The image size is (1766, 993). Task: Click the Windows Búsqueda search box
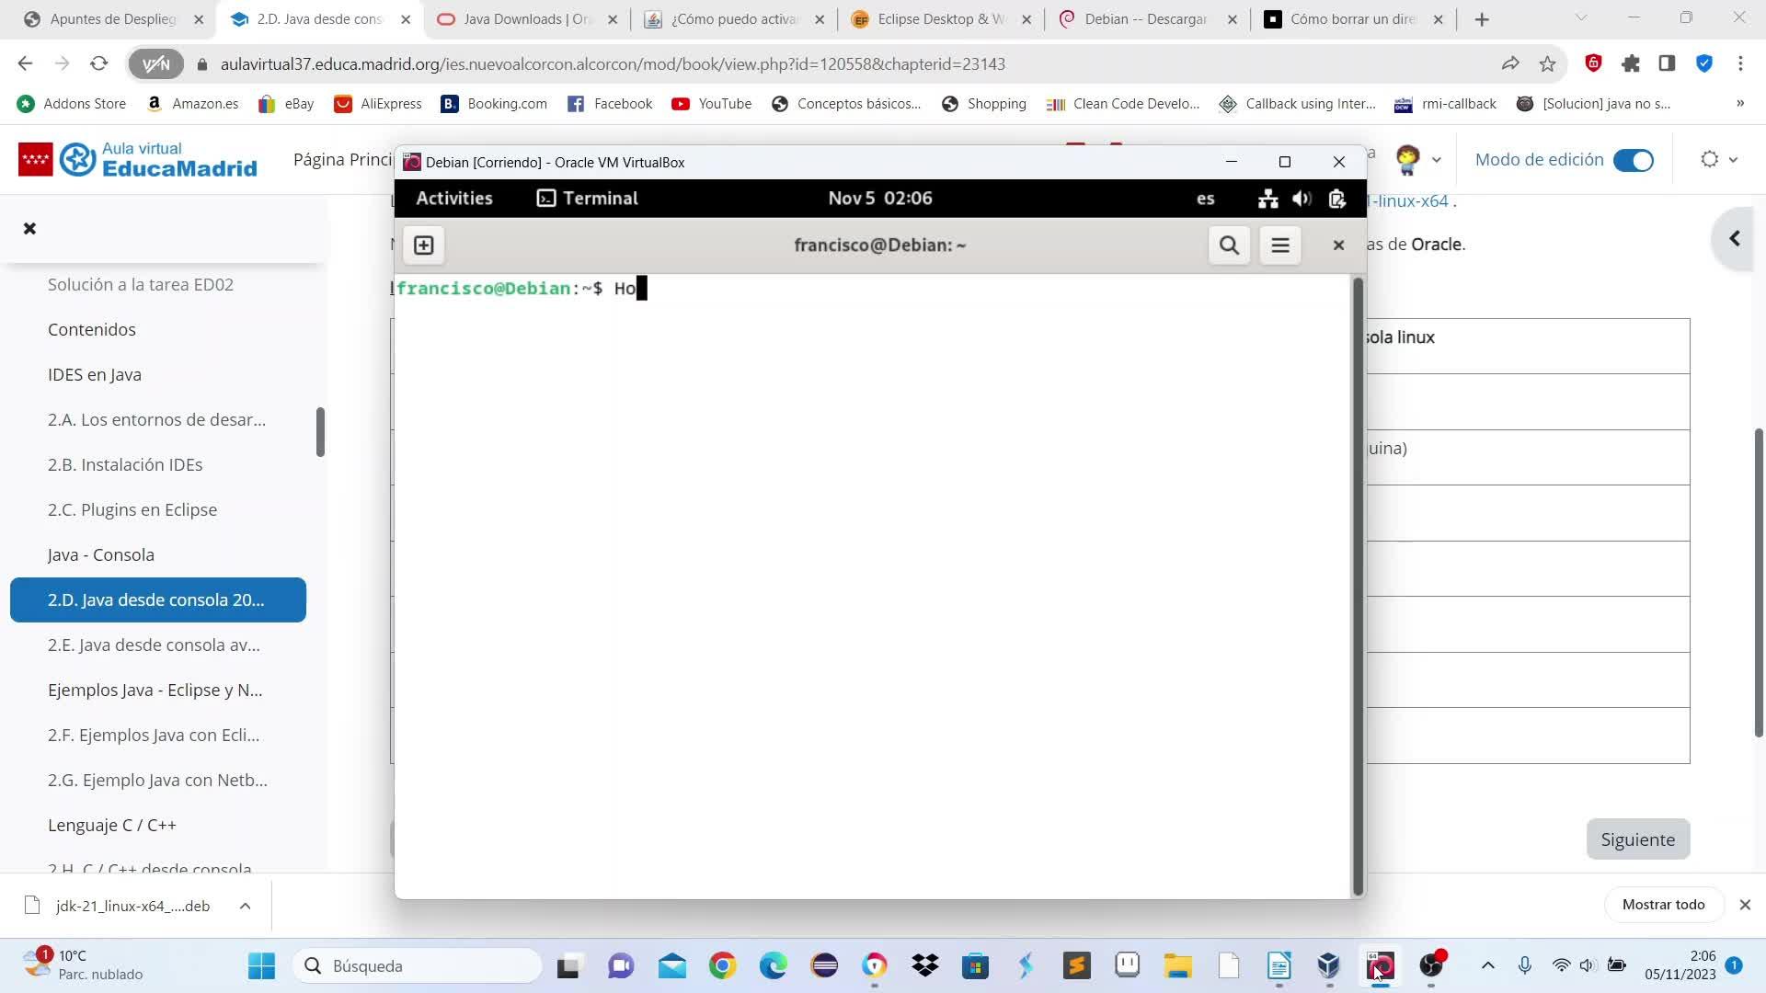419,965
